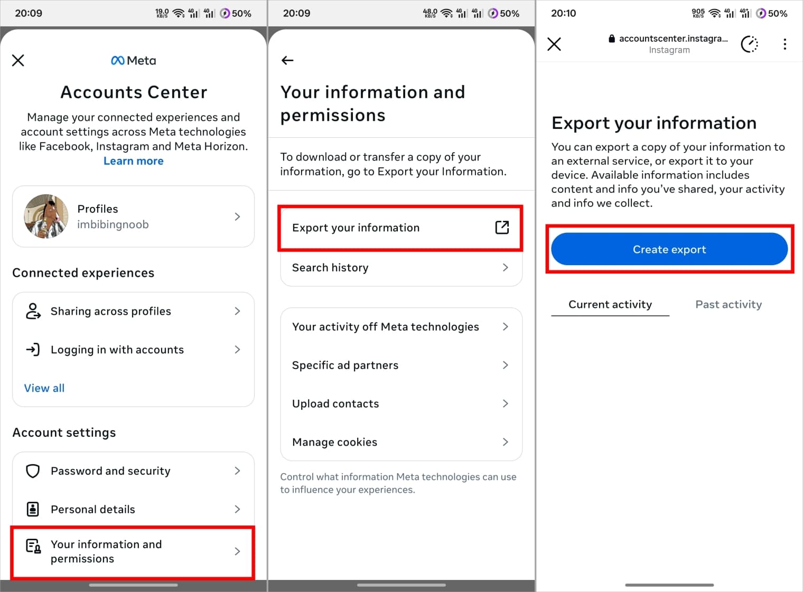Tap the page timer icon in the browser toolbar

pos(750,44)
